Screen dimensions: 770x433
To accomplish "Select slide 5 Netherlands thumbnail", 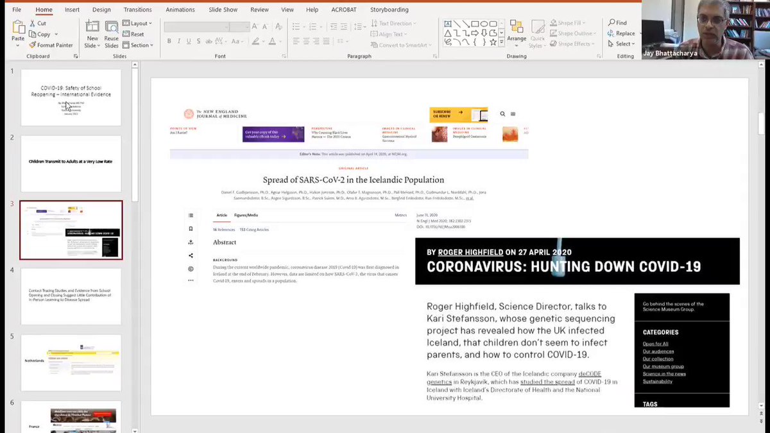I will [71, 362].
